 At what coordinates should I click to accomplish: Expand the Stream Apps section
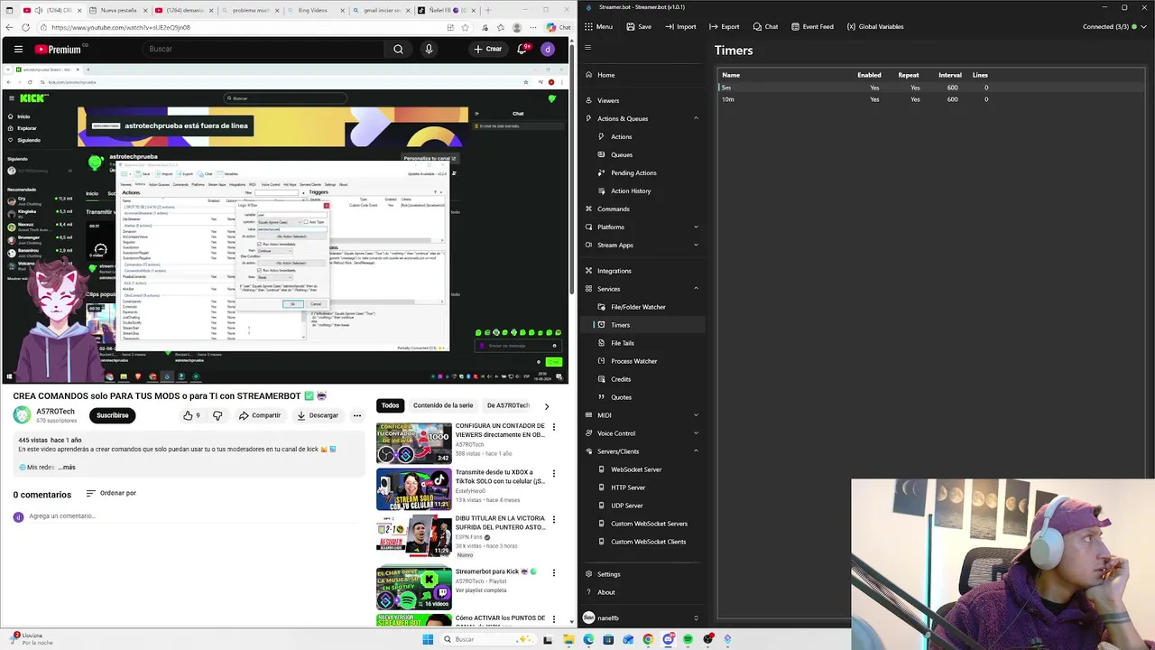click(696, 245)
